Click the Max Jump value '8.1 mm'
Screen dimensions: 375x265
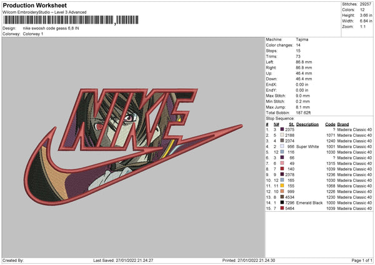click(x=302, y=107)
